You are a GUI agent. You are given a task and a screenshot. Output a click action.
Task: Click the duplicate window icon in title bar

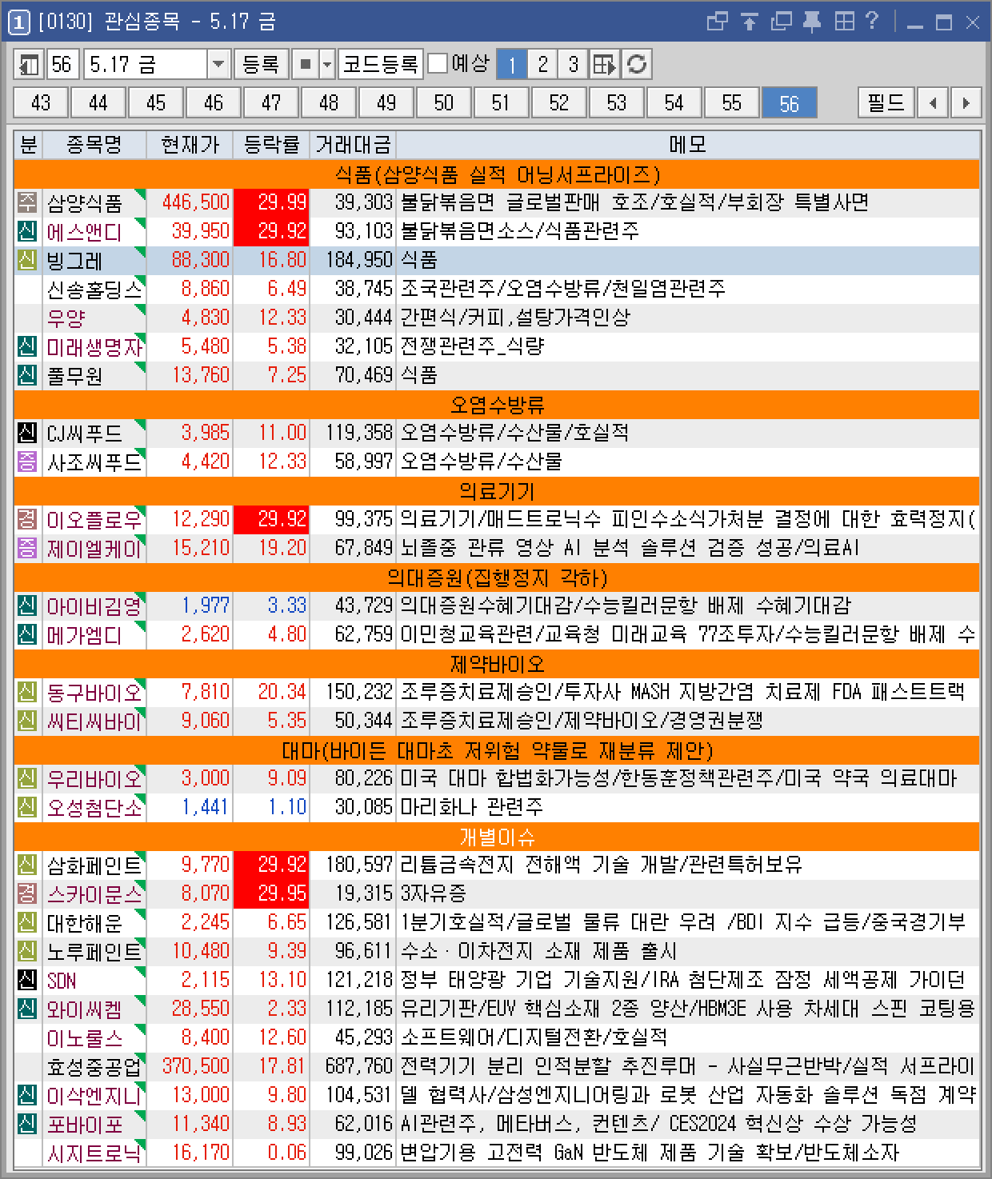point(781,22)
